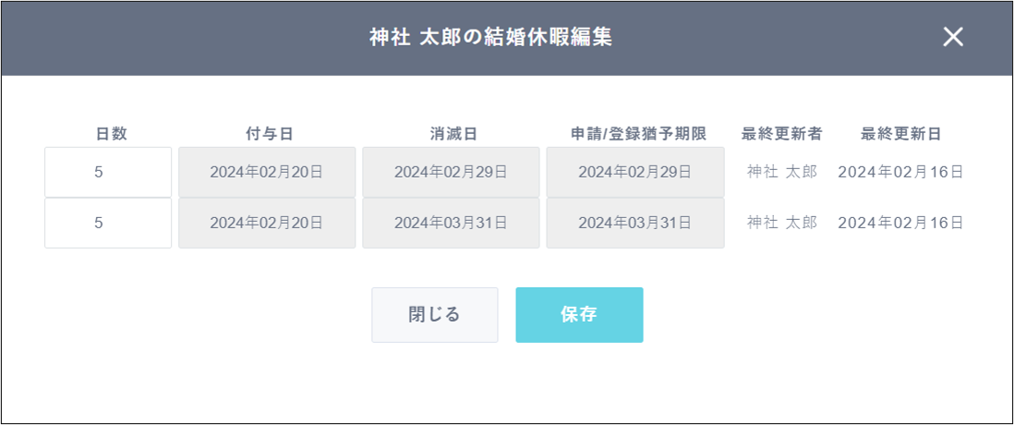Click second row 最終更新日 date value
Screen dimensions: 1014x425
900,223
